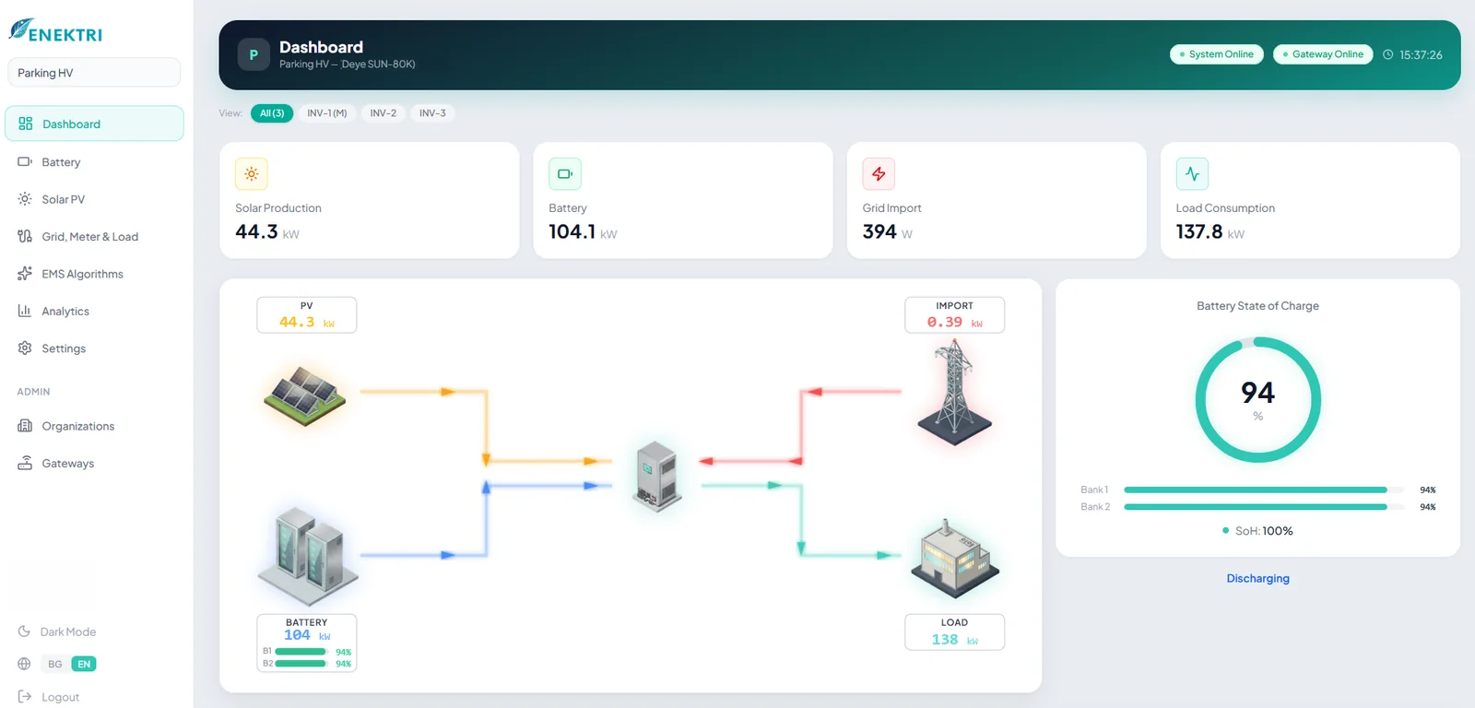The height and width of the screenshot is (708, 1475).
Task: Click the Settings gear icon
Action: click(x=25, y=348)
